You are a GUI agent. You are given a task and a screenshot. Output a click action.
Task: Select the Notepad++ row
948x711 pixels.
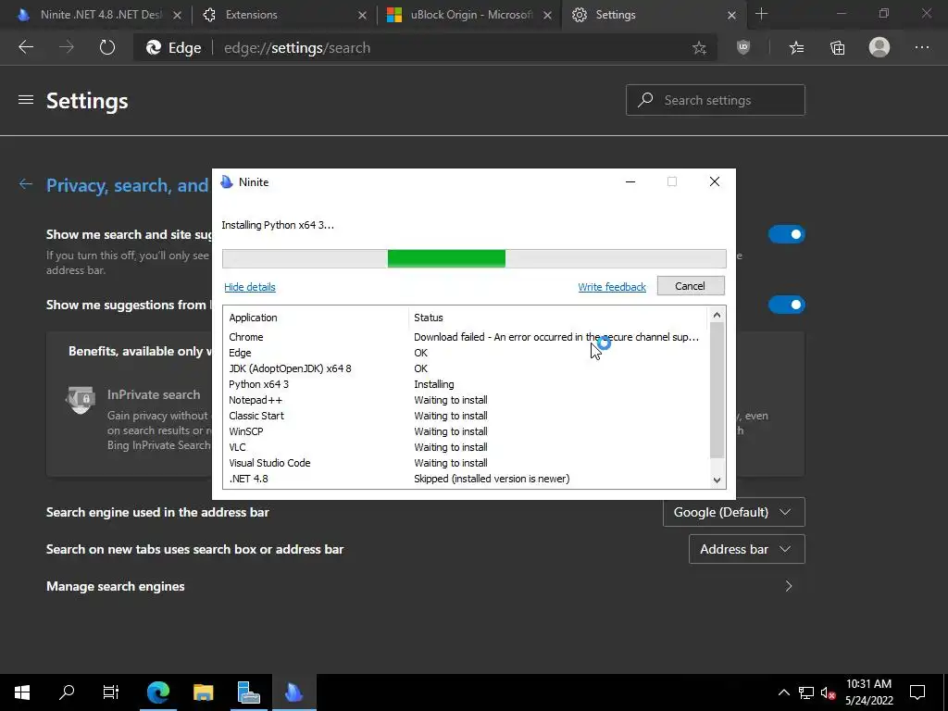click(466, 400)
